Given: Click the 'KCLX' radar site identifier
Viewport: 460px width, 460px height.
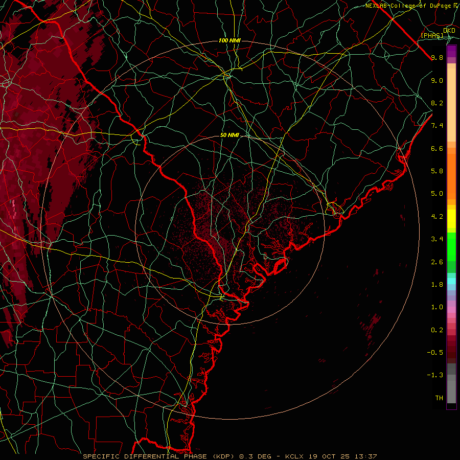Looking at the screenshot, I should coord(294,456).
